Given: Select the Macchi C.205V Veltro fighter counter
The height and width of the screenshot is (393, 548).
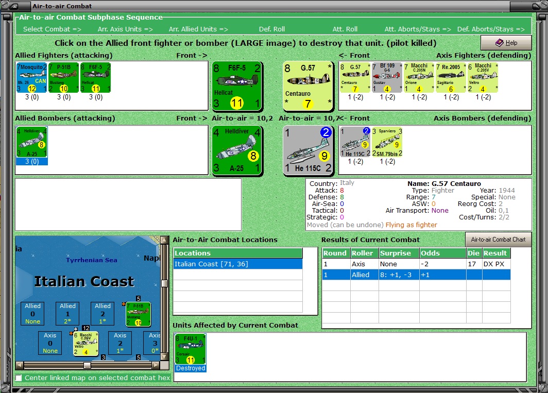Looking at the screenshot, I should click(483, 78).
